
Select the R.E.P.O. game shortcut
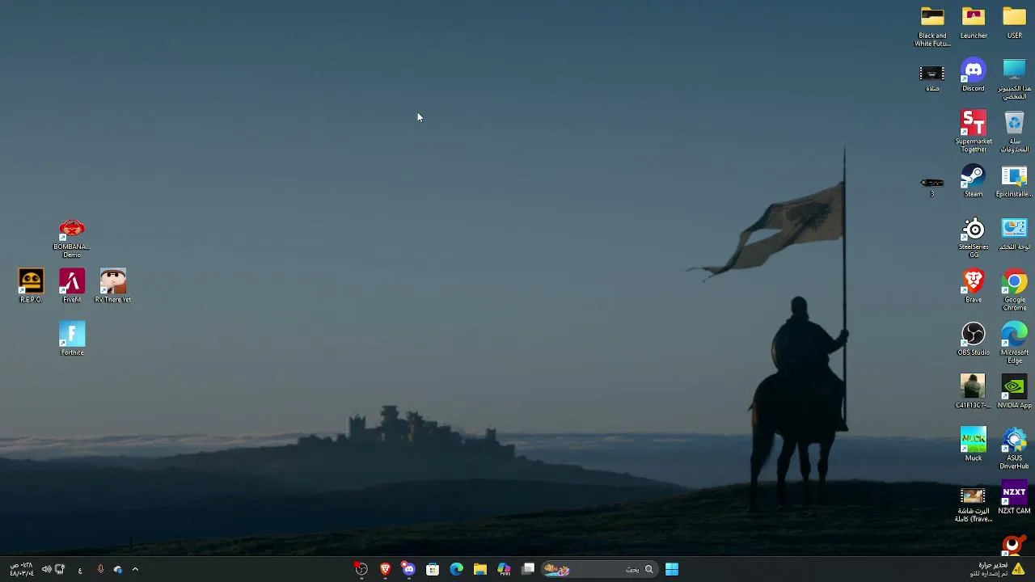tap(31, 287)
